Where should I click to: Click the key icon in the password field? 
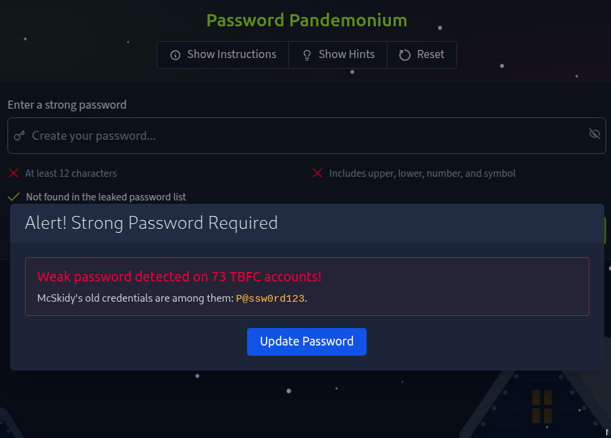20,136
